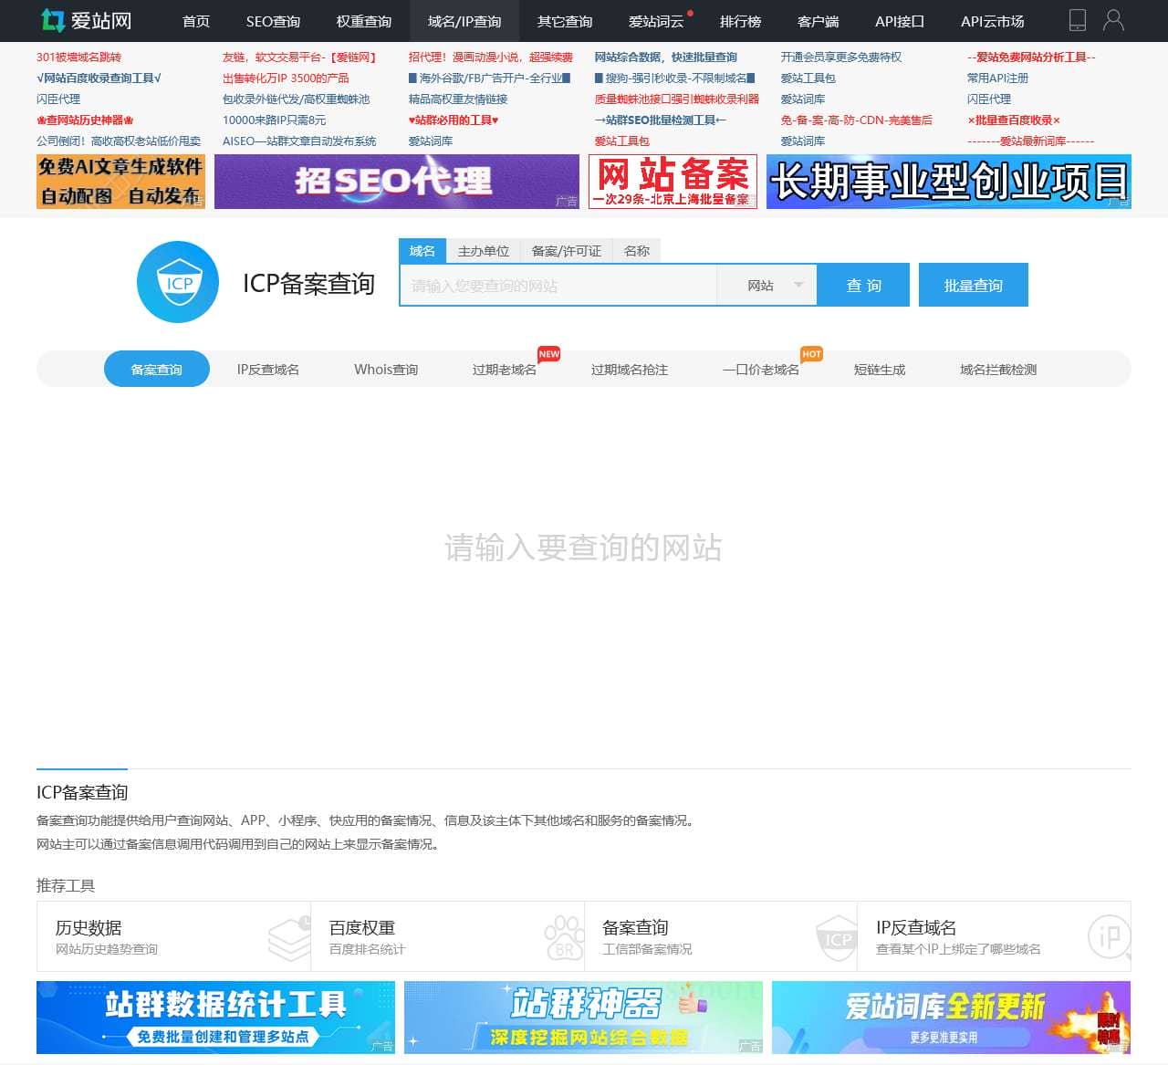The height and width of the screenshot is (1065, 1168).
Task: Open the 精品高权重友情链接 link
Action: pyautogui.click(x=458, y=99)
